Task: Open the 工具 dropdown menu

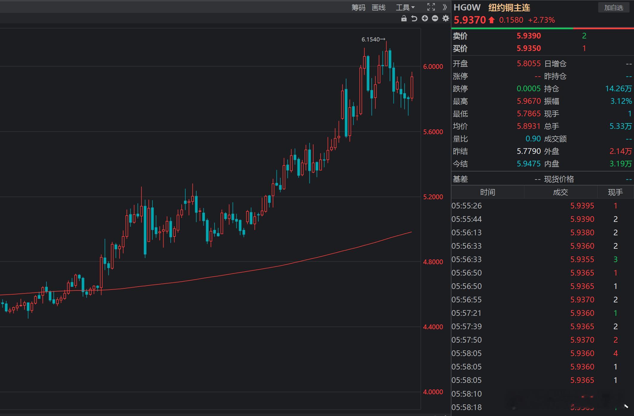Action: tap(405, 7)
